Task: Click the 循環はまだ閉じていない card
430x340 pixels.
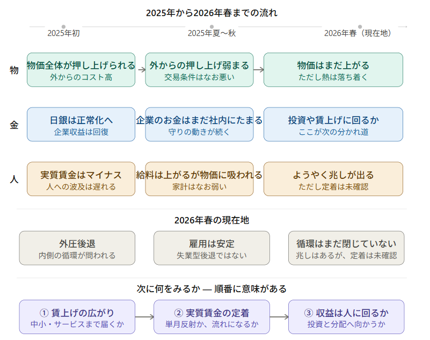Action: 346,248
